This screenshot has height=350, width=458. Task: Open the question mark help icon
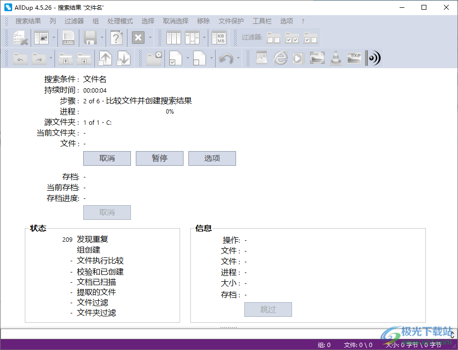coord(116,38)
